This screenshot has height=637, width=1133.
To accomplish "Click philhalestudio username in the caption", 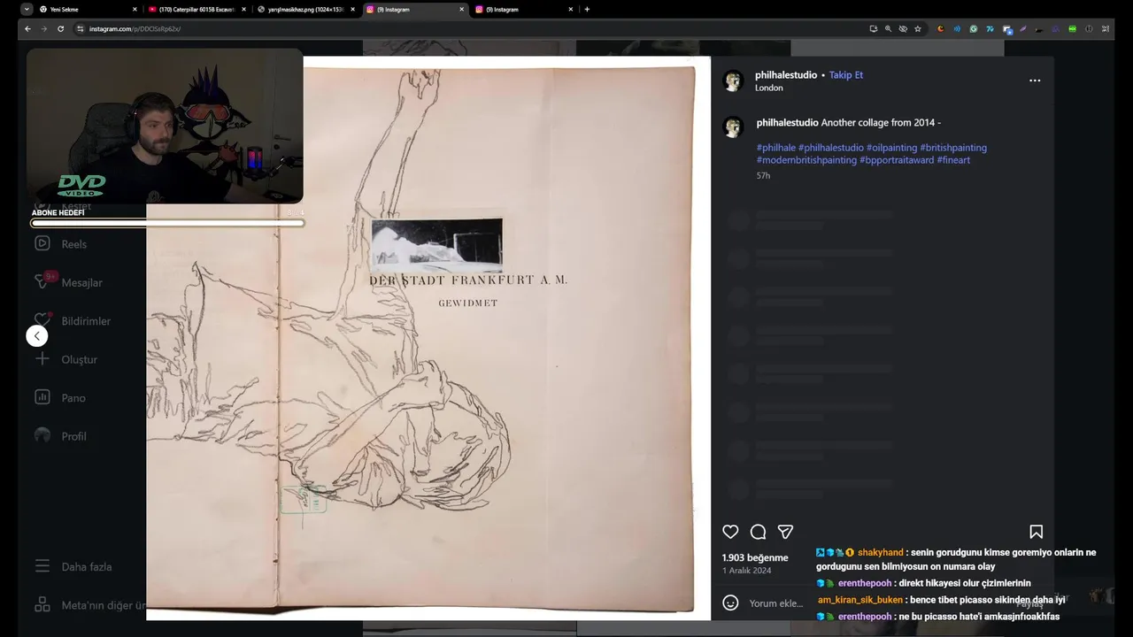I will pyautogui.click(x=788, y=123).
